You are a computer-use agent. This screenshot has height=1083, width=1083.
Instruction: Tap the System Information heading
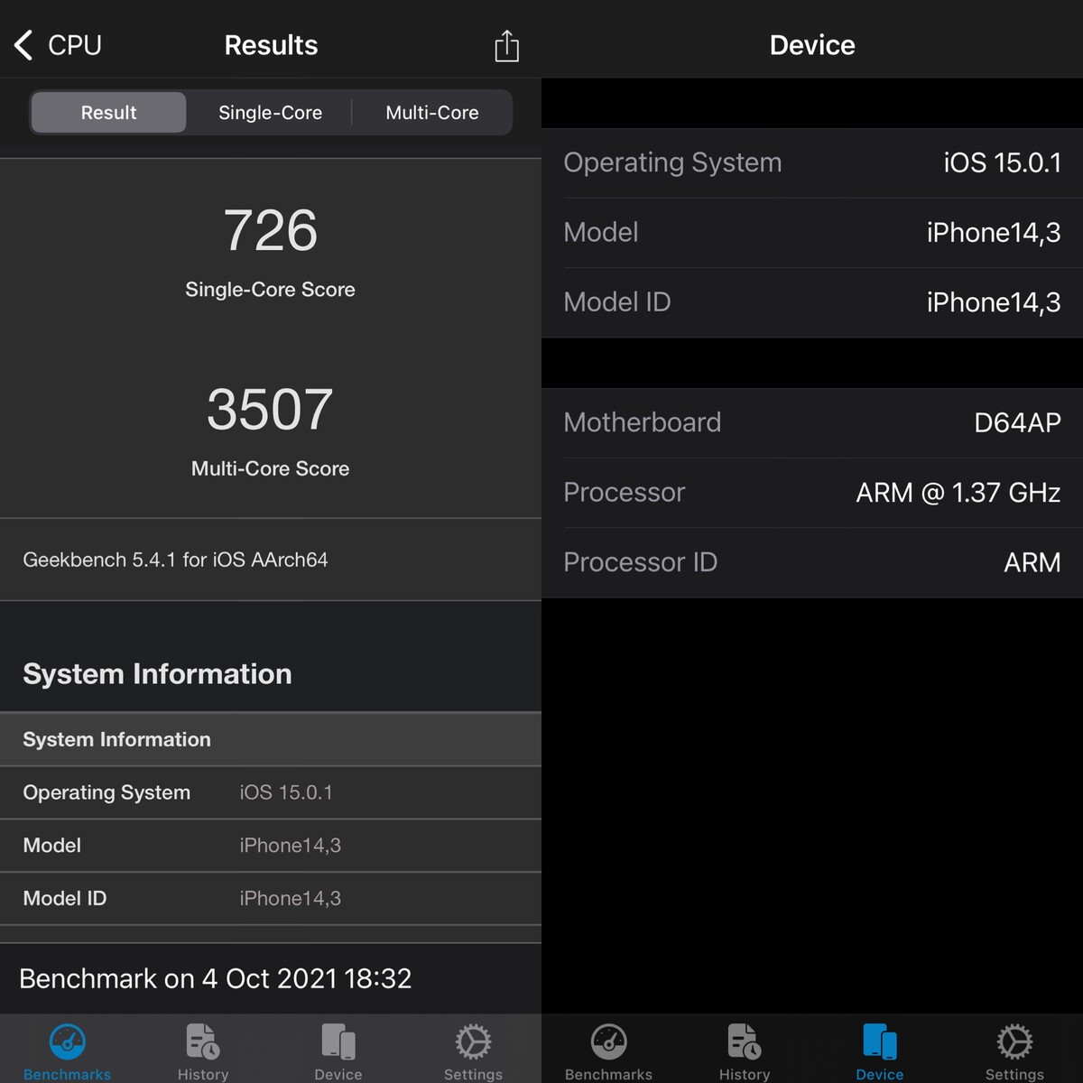pyautogui.click(x=157, y=674)
